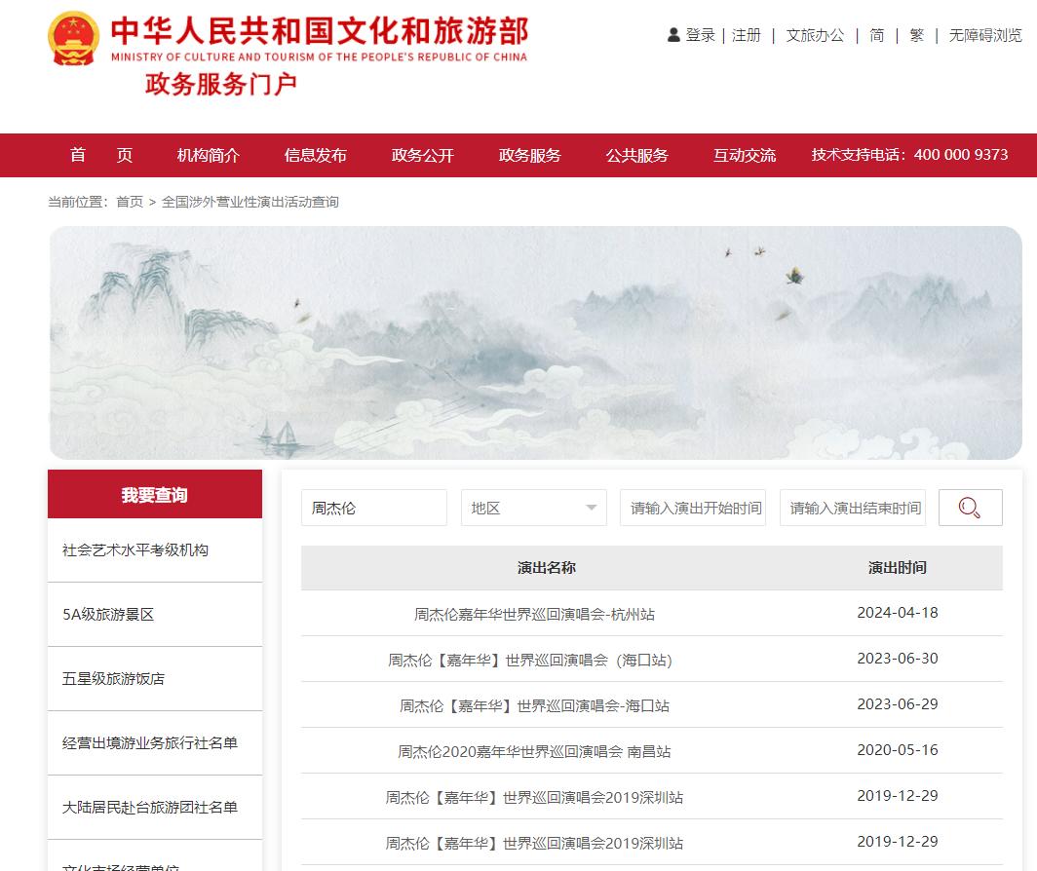Click the magnifier search button
The height and width of the screenshot is (871, 1037).
tap(970, 508)
